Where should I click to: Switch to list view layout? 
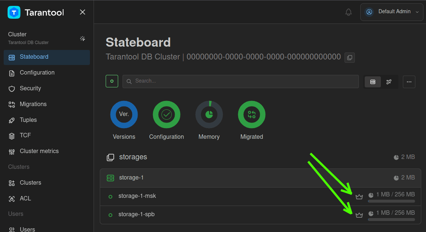[373, 82]
